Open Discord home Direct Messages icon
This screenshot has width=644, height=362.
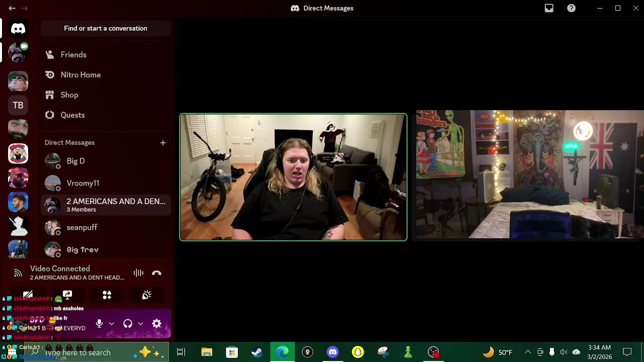click(x=18, y=29)
